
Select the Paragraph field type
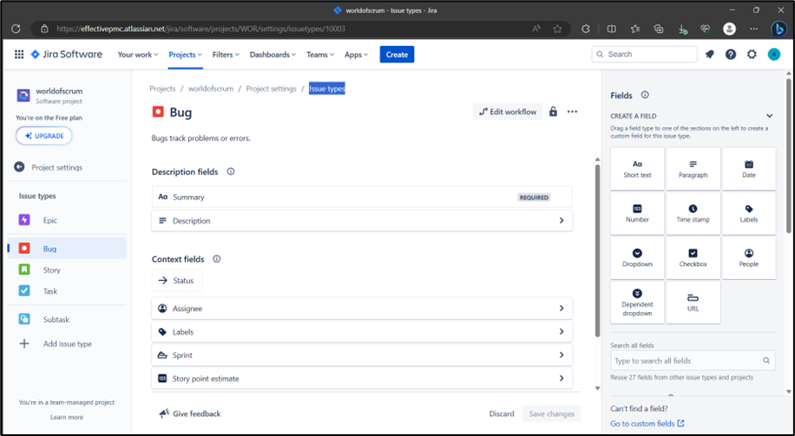(693, 169)
